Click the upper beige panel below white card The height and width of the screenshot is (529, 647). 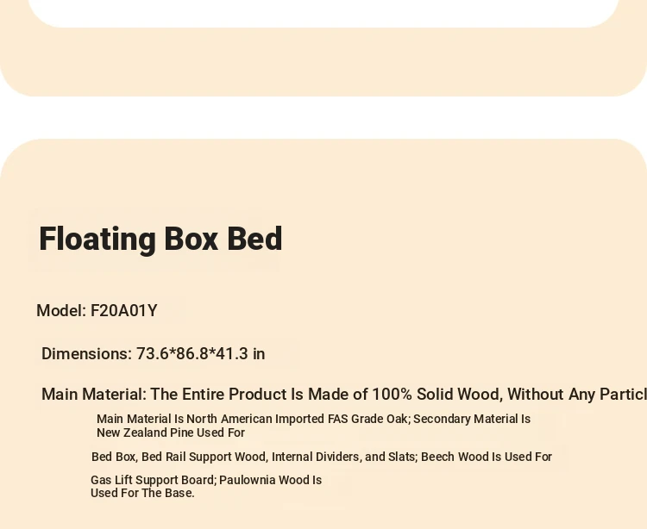[323, 62]
